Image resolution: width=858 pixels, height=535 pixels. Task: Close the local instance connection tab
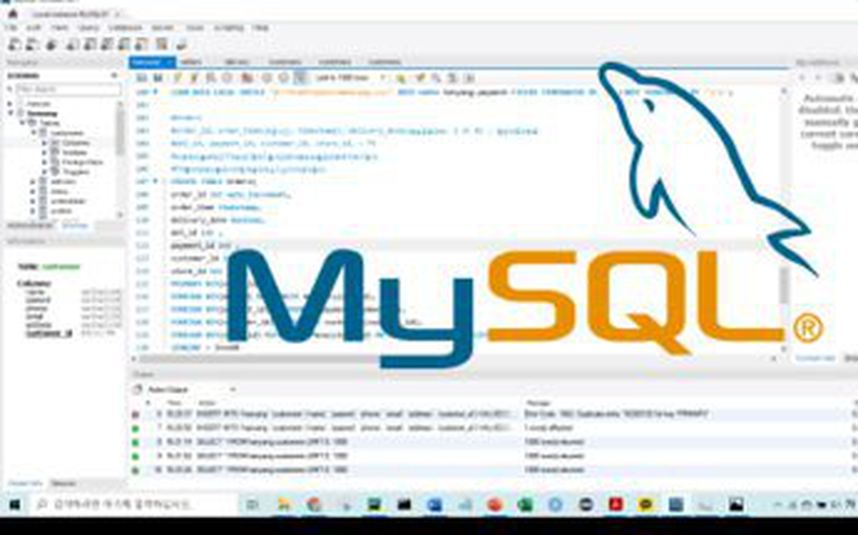(x=117, y=14)
